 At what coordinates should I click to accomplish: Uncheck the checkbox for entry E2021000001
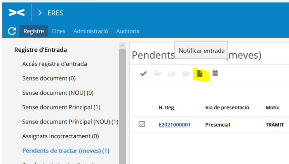click(x=142, y=124)
